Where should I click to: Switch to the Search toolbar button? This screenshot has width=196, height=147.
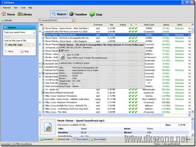59,14
